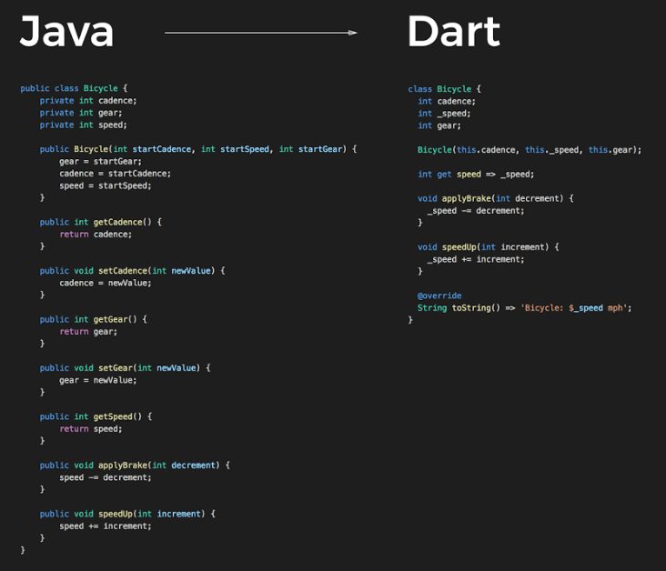Select the "public void applyBrake(int decrement) {" Java line

[x=135, y=466]
